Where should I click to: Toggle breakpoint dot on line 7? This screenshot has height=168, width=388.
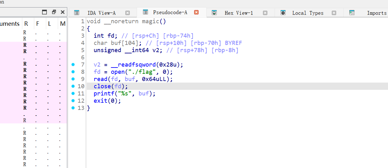73,65
